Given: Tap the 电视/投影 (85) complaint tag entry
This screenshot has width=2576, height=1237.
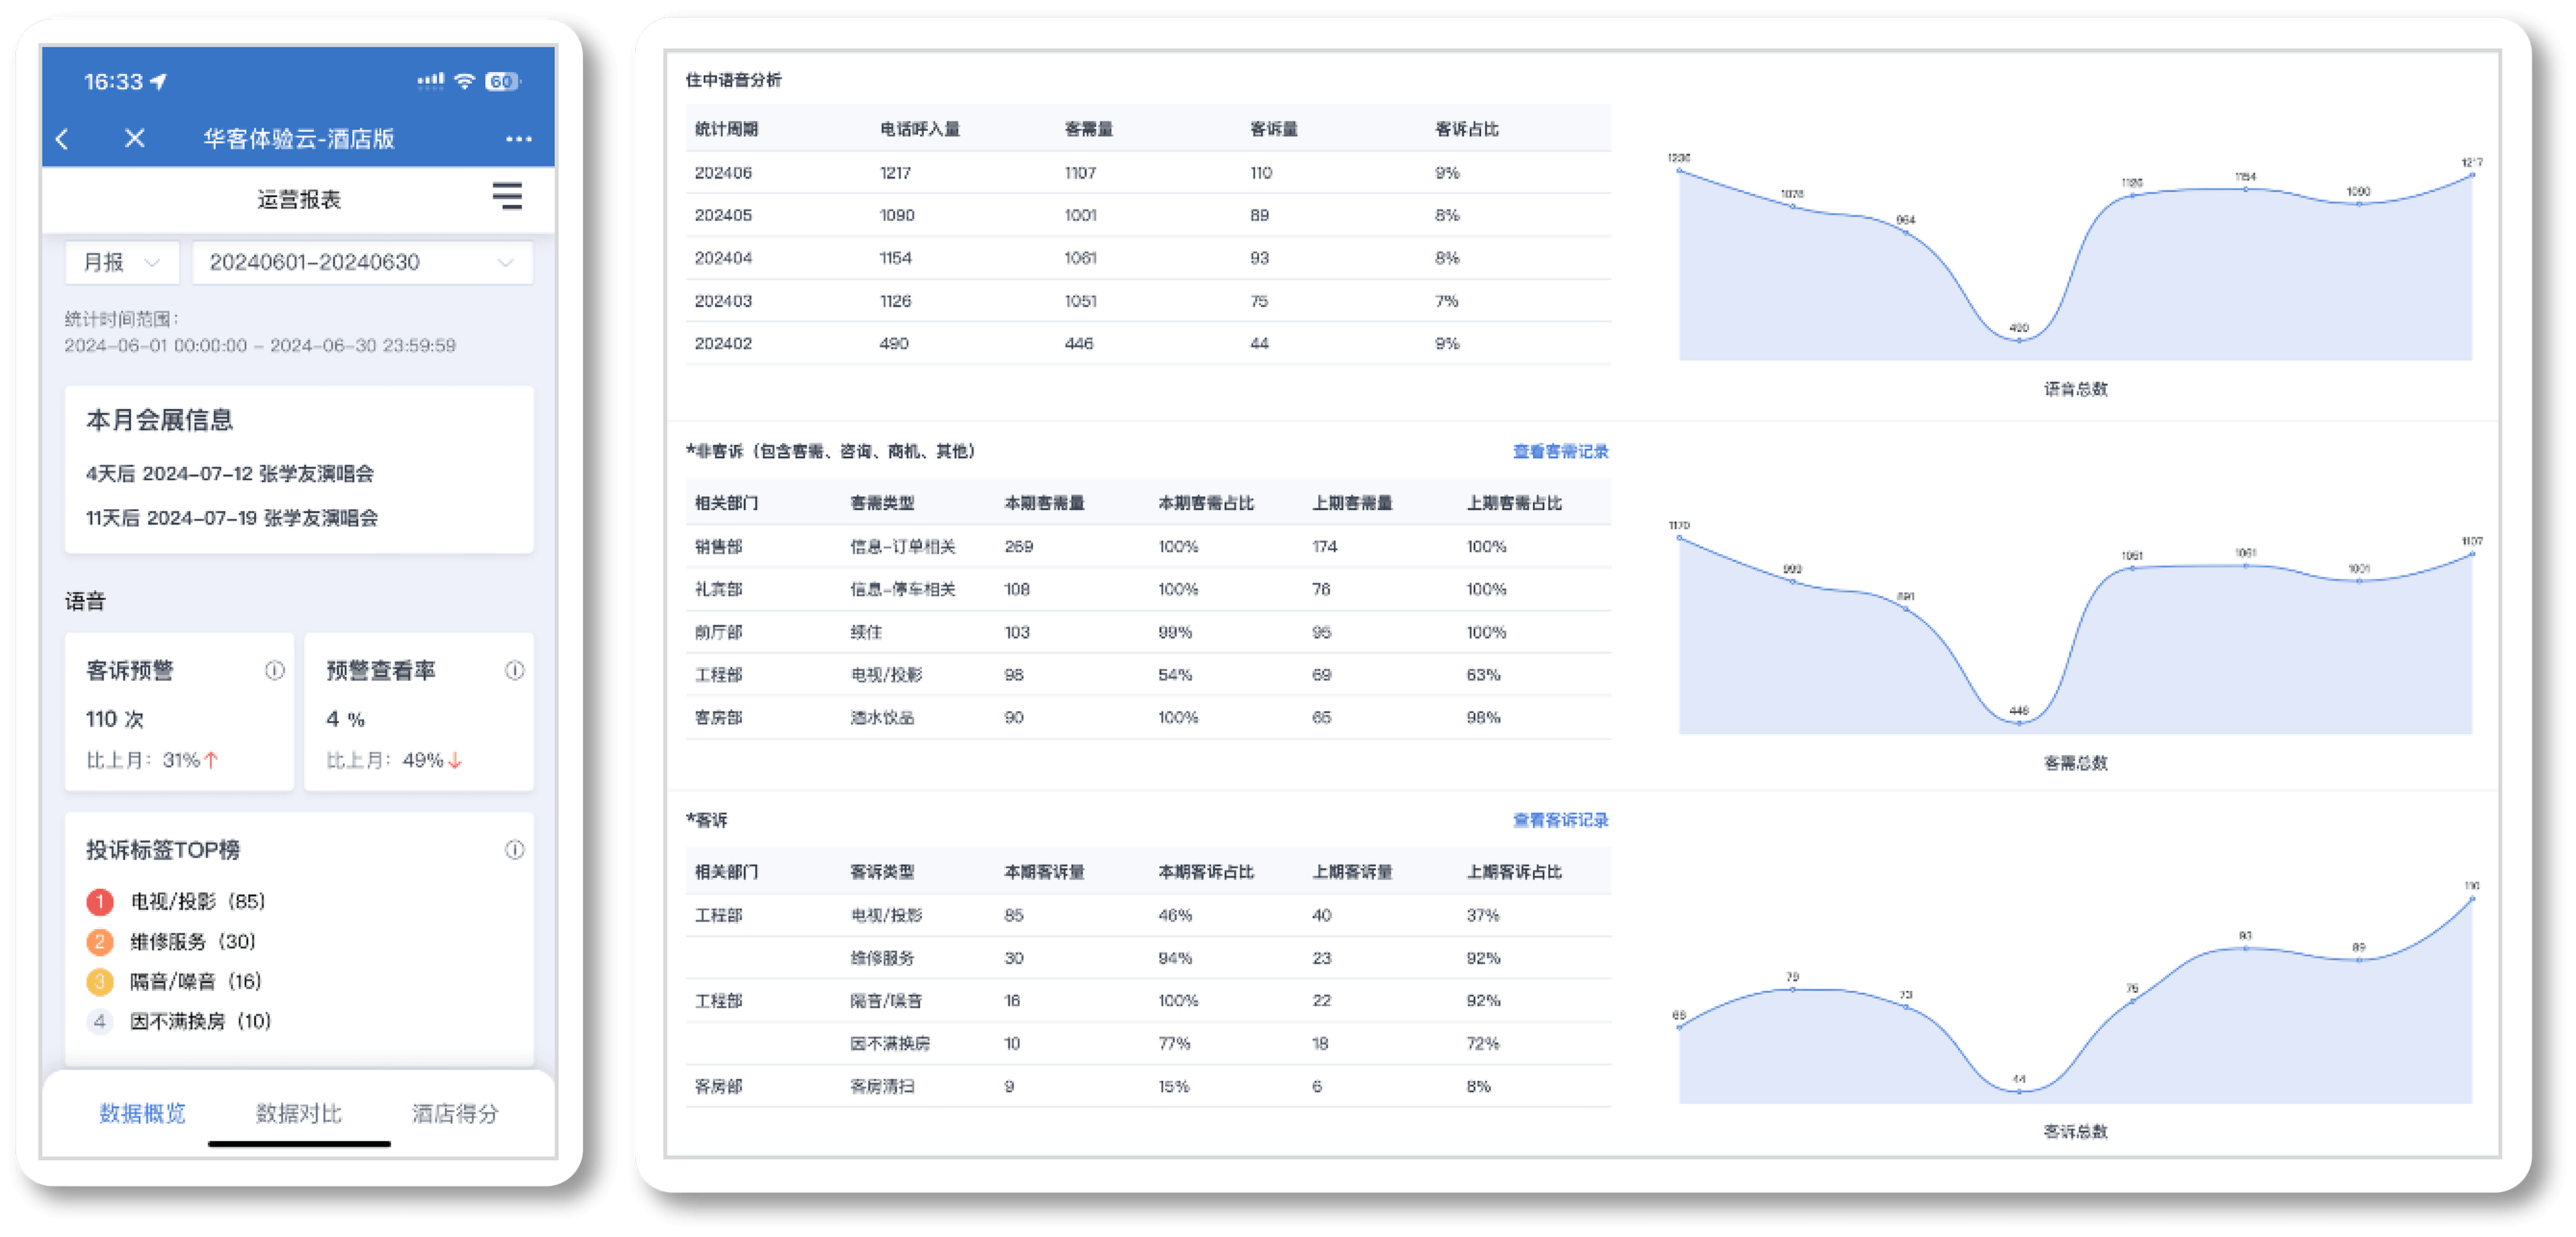Looking at the screenshot, I should (x=197, y=902).
